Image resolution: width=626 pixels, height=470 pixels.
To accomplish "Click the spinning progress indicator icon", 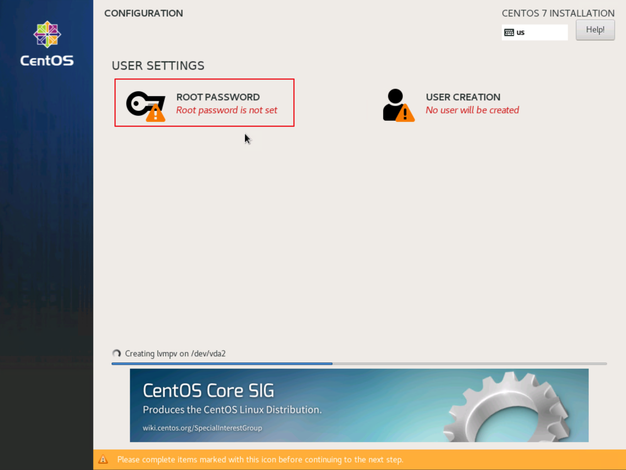I will click(x=117, y=353).
